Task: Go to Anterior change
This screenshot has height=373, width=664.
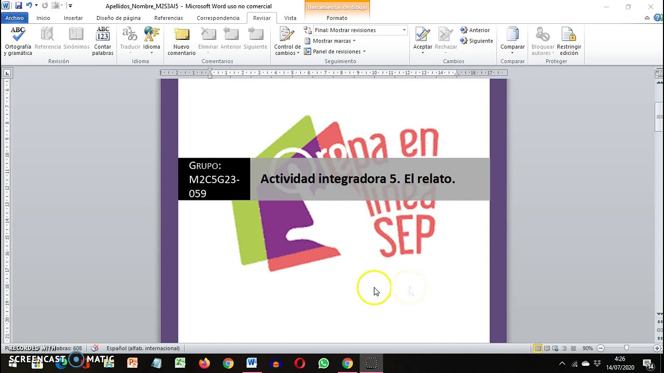Action: [475, 30]
